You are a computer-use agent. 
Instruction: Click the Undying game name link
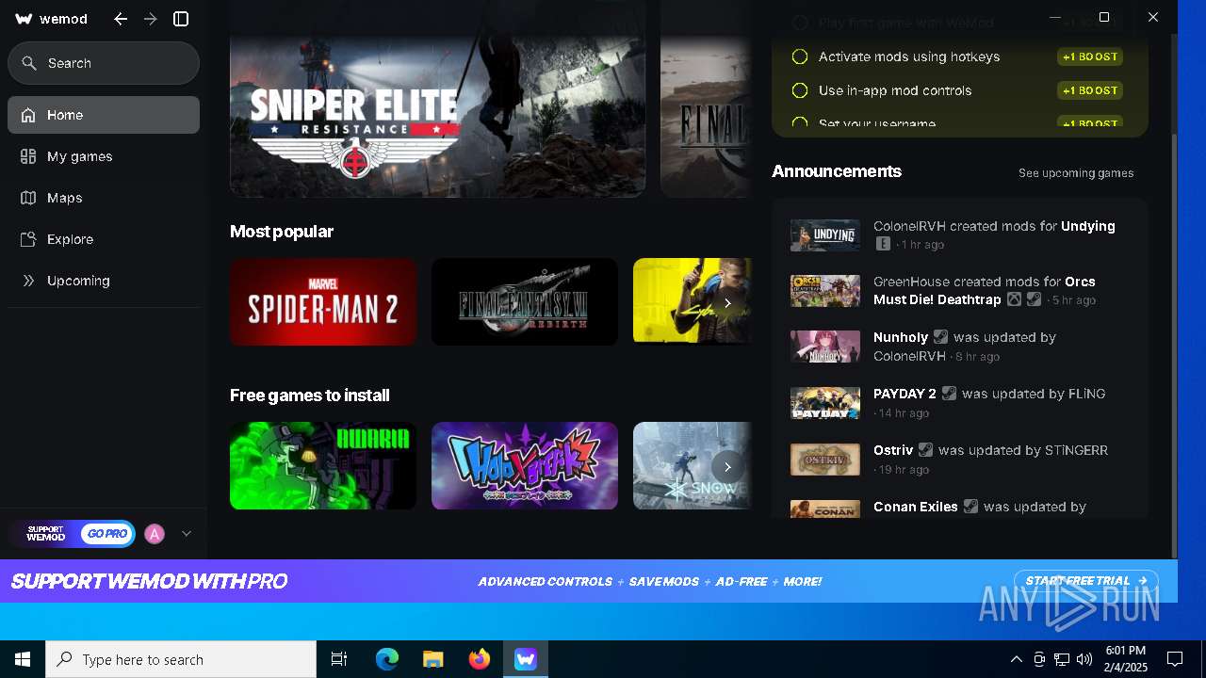tap(1088, 226)
